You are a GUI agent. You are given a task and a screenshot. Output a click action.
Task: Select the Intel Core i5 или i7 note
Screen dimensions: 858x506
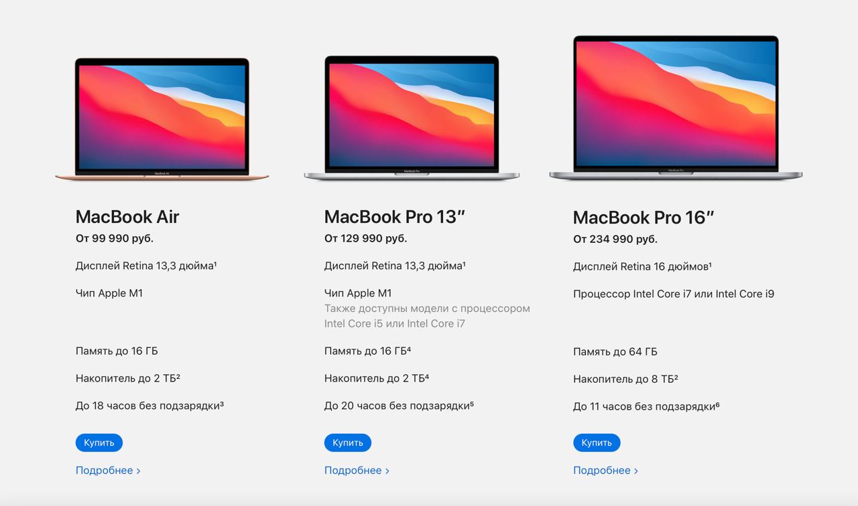tap(427, 316)
